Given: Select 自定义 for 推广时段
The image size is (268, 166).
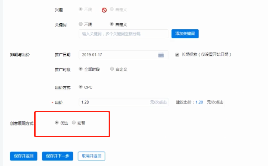Looking at the screenshot, I should (112, 69).
